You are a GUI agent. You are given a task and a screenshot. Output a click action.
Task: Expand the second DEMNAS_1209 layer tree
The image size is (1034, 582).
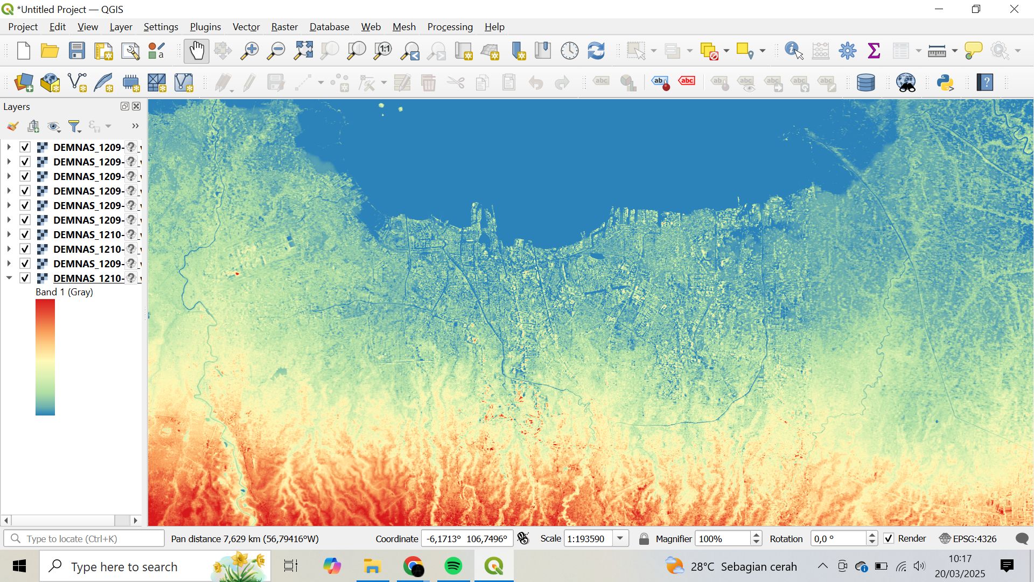[x=9, y=162]
